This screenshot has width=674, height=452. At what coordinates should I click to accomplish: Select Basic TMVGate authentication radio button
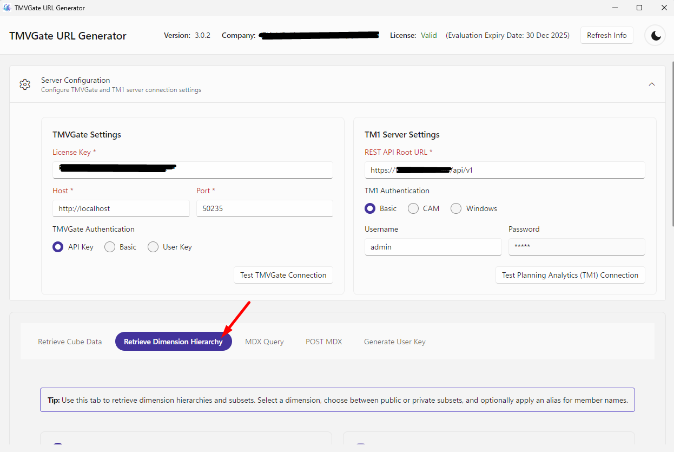tap(110, 247)
